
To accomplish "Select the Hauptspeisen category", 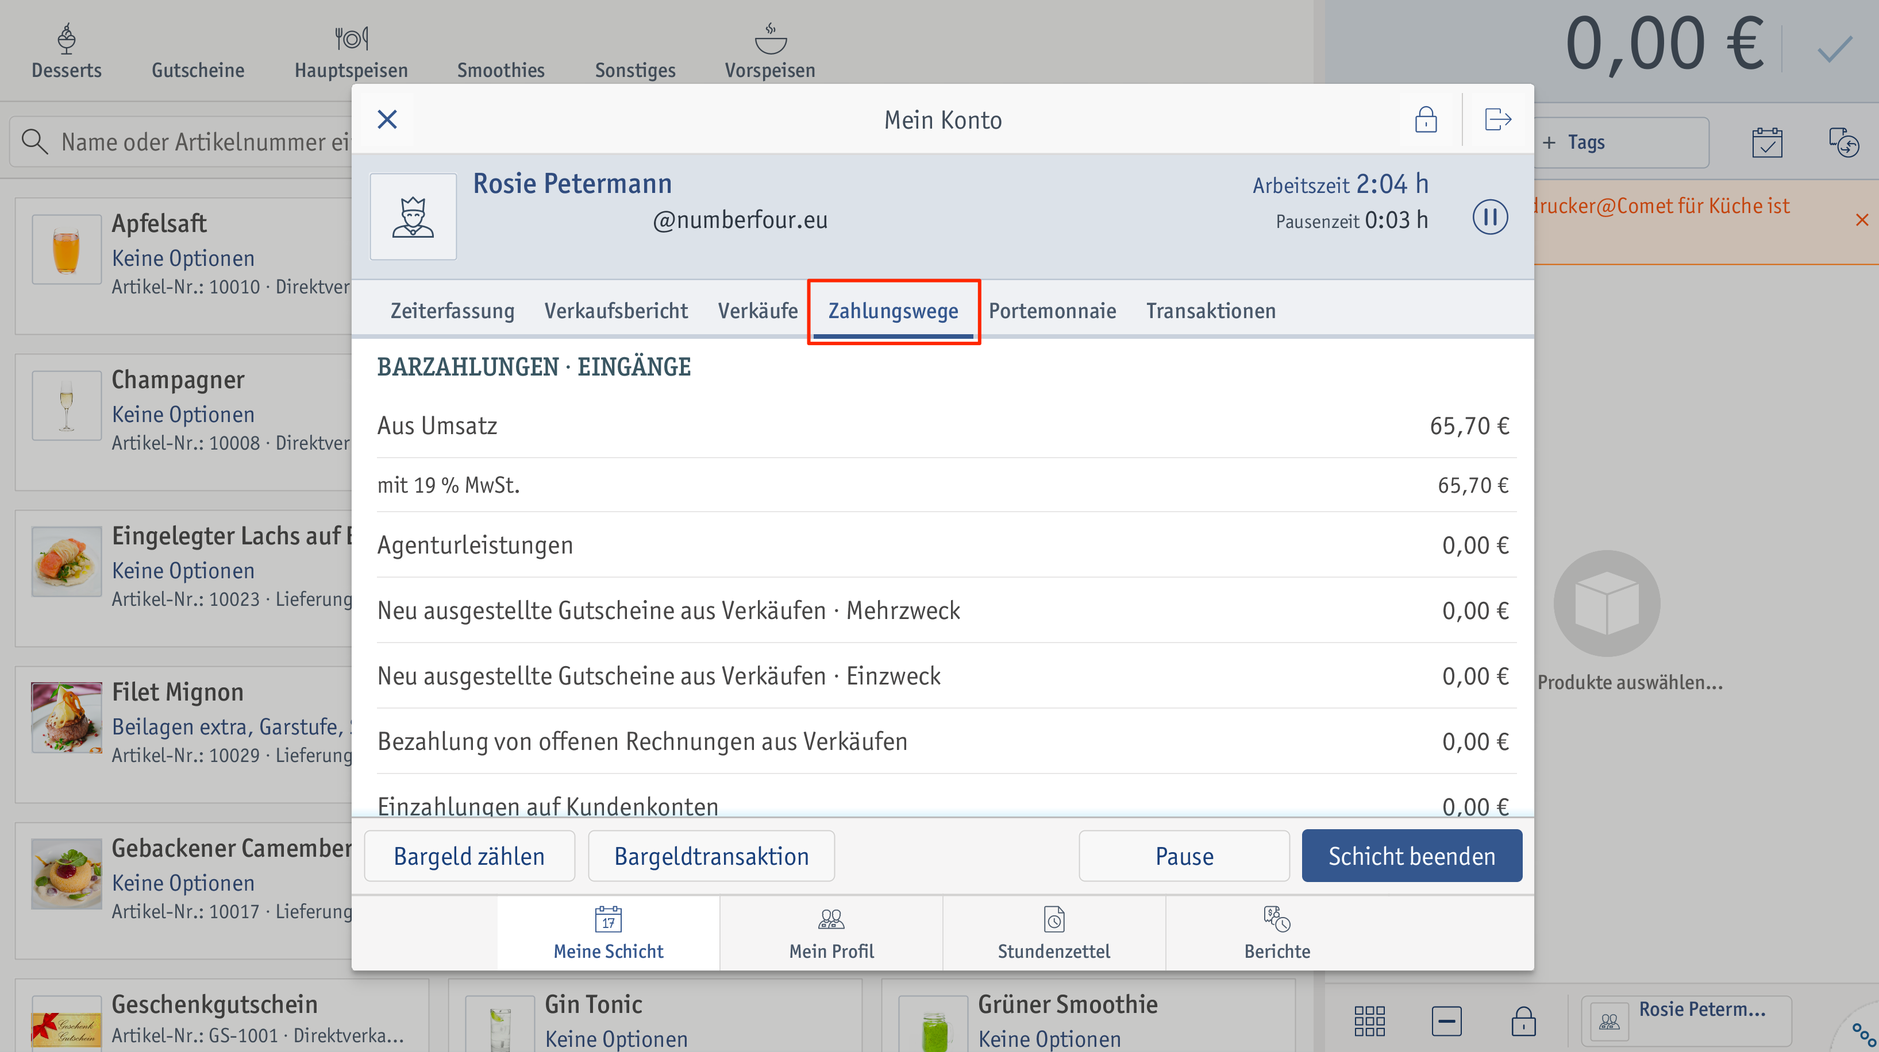I will [x=351, y=51].
